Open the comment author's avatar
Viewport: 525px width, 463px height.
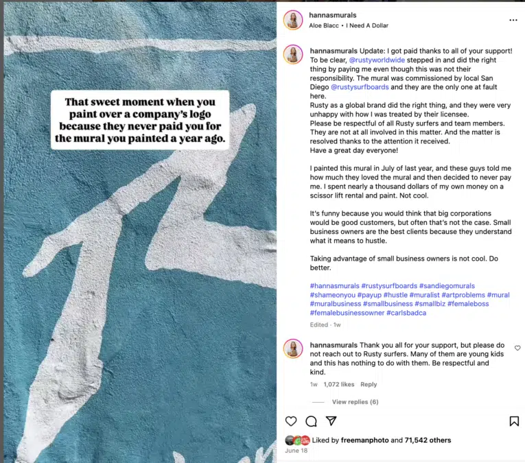click(293, 348)
